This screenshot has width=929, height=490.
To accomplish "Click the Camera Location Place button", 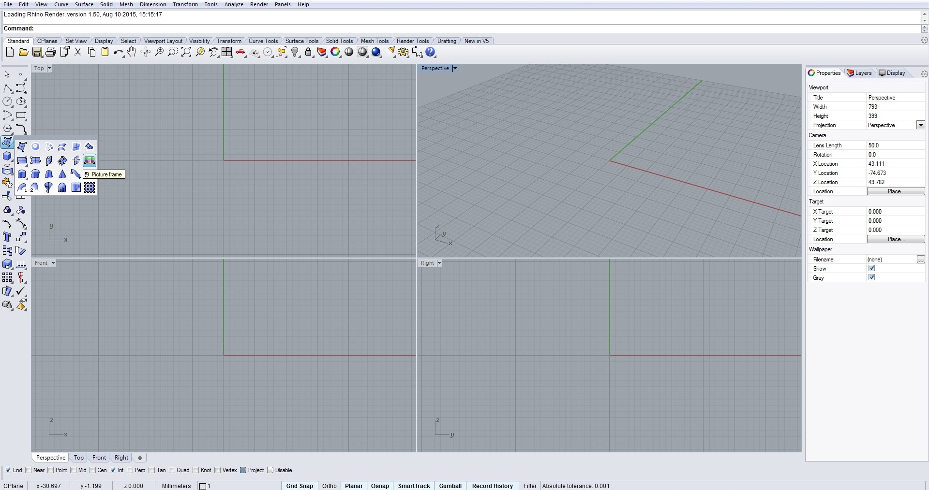I will point(896,191).
